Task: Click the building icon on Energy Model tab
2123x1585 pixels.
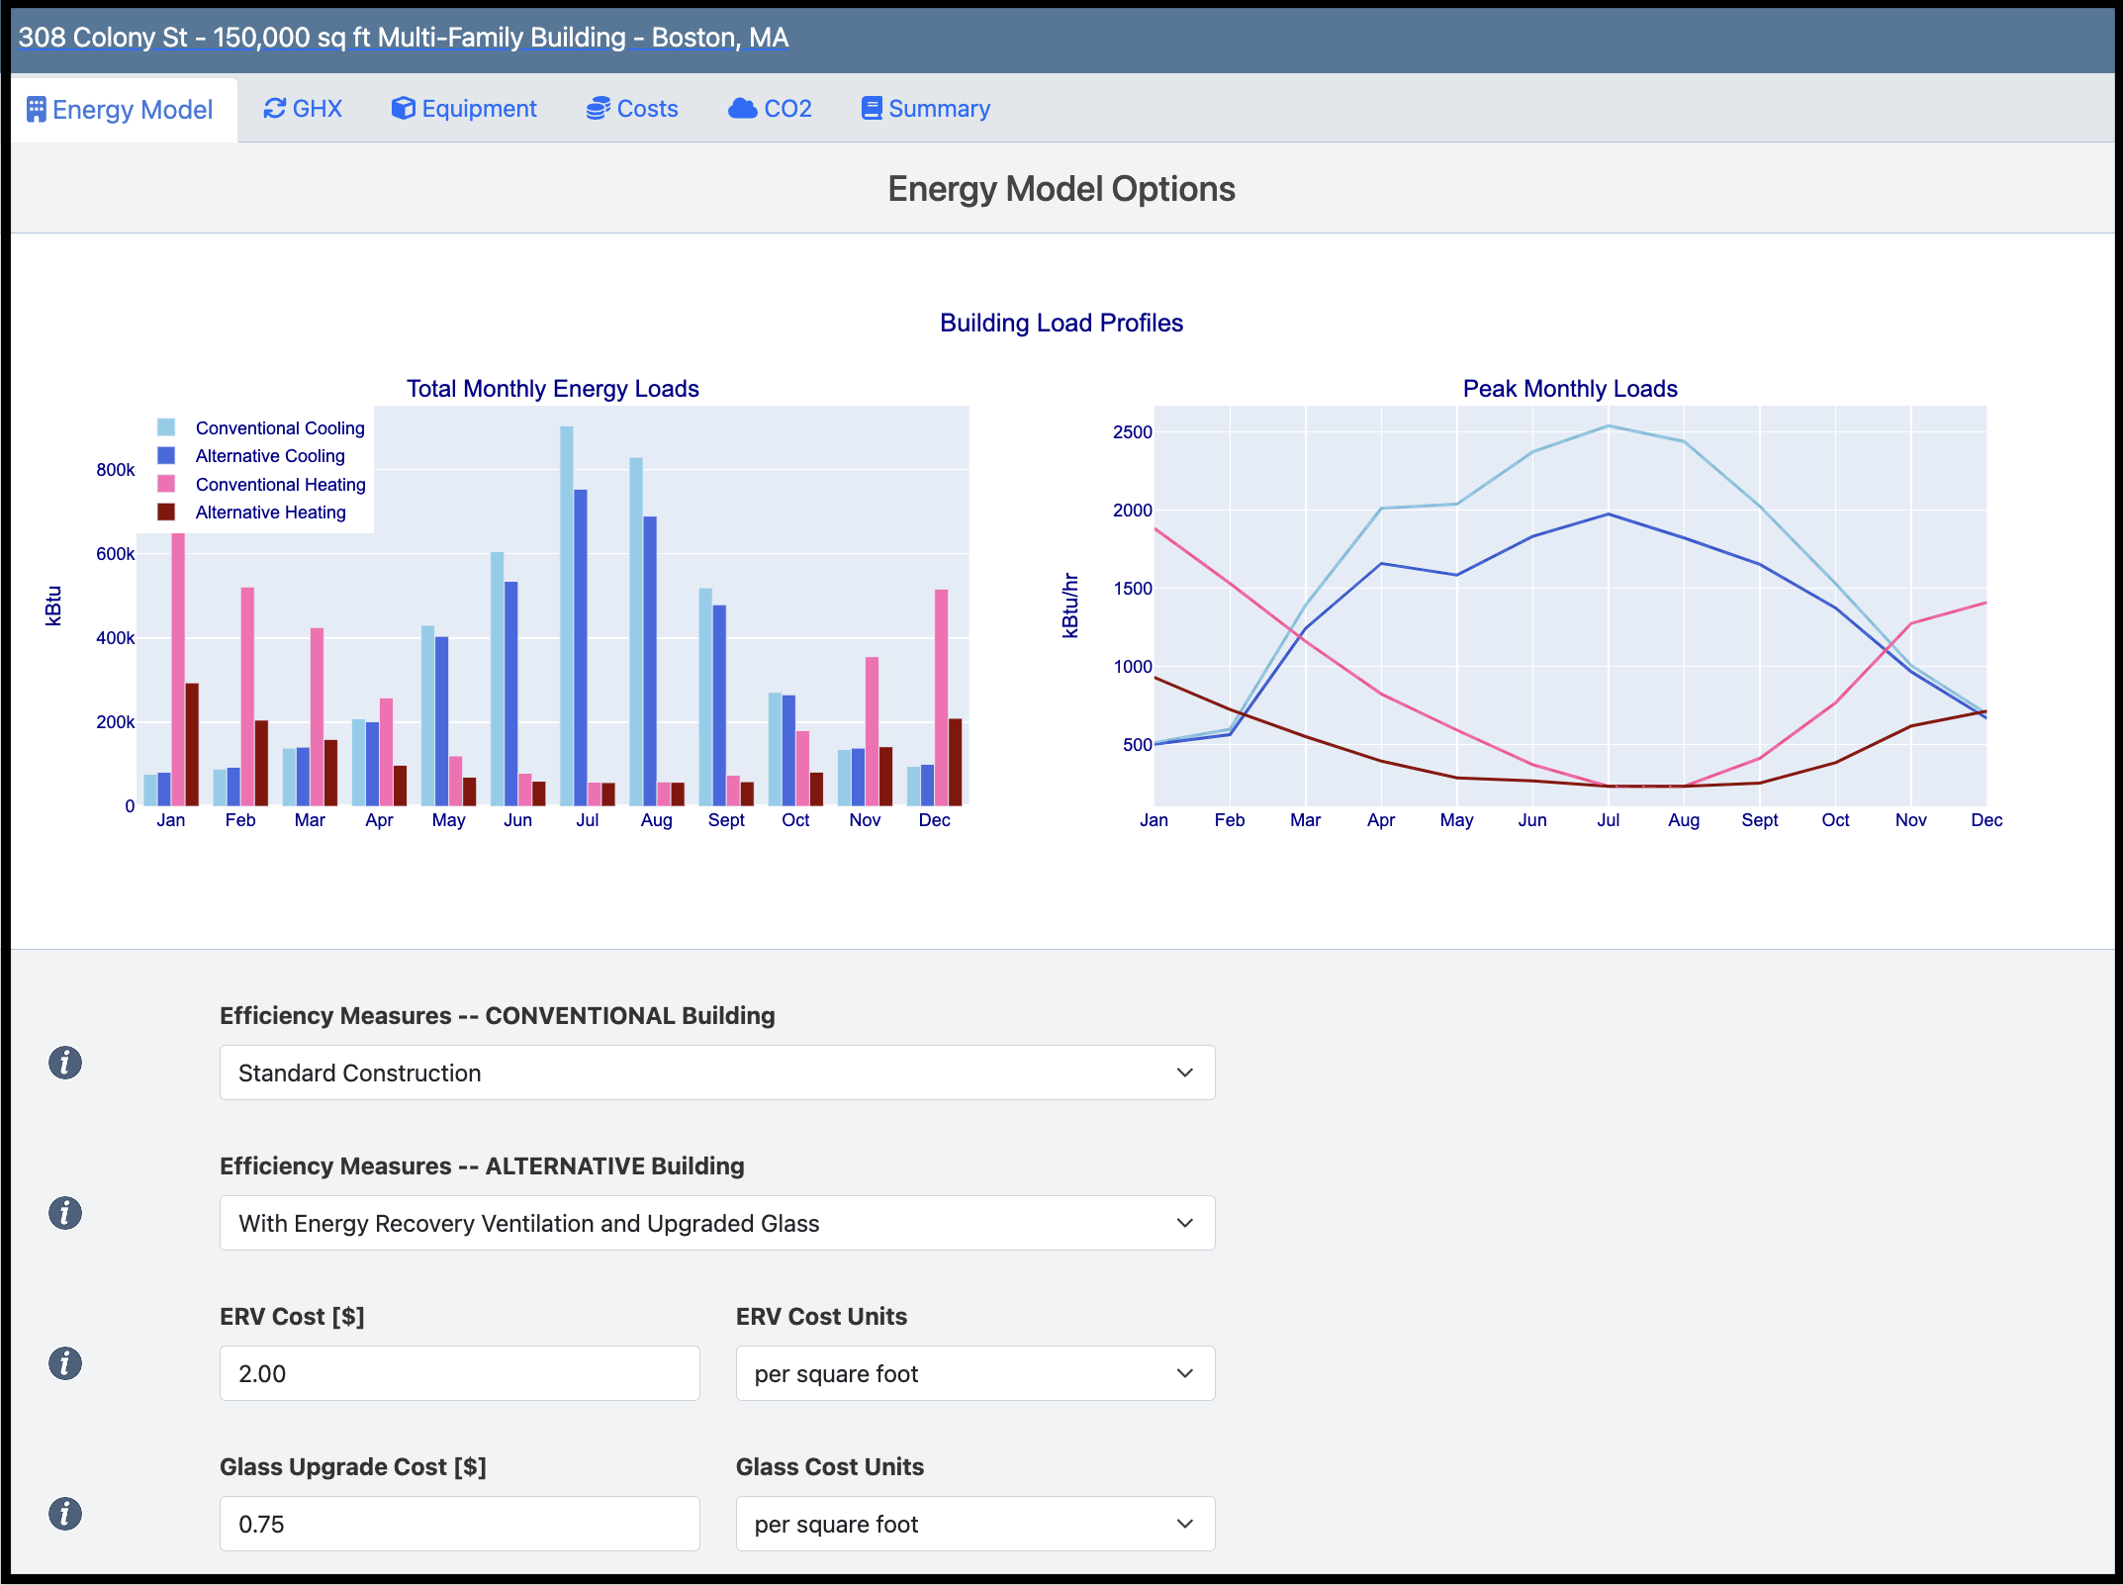Action: coord(37,109)
